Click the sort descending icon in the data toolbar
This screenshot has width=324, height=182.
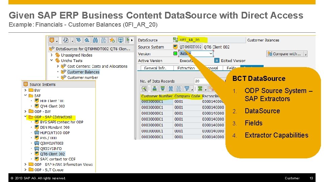click(x=163, y=89)
